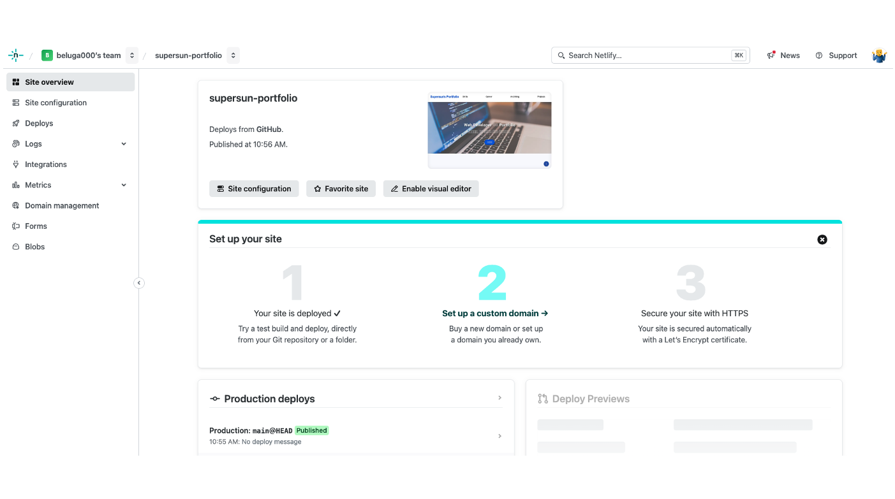This screenshot has width=895, height=499.
Task: Open Production deploys heading arrow
Action: [499, 398]
